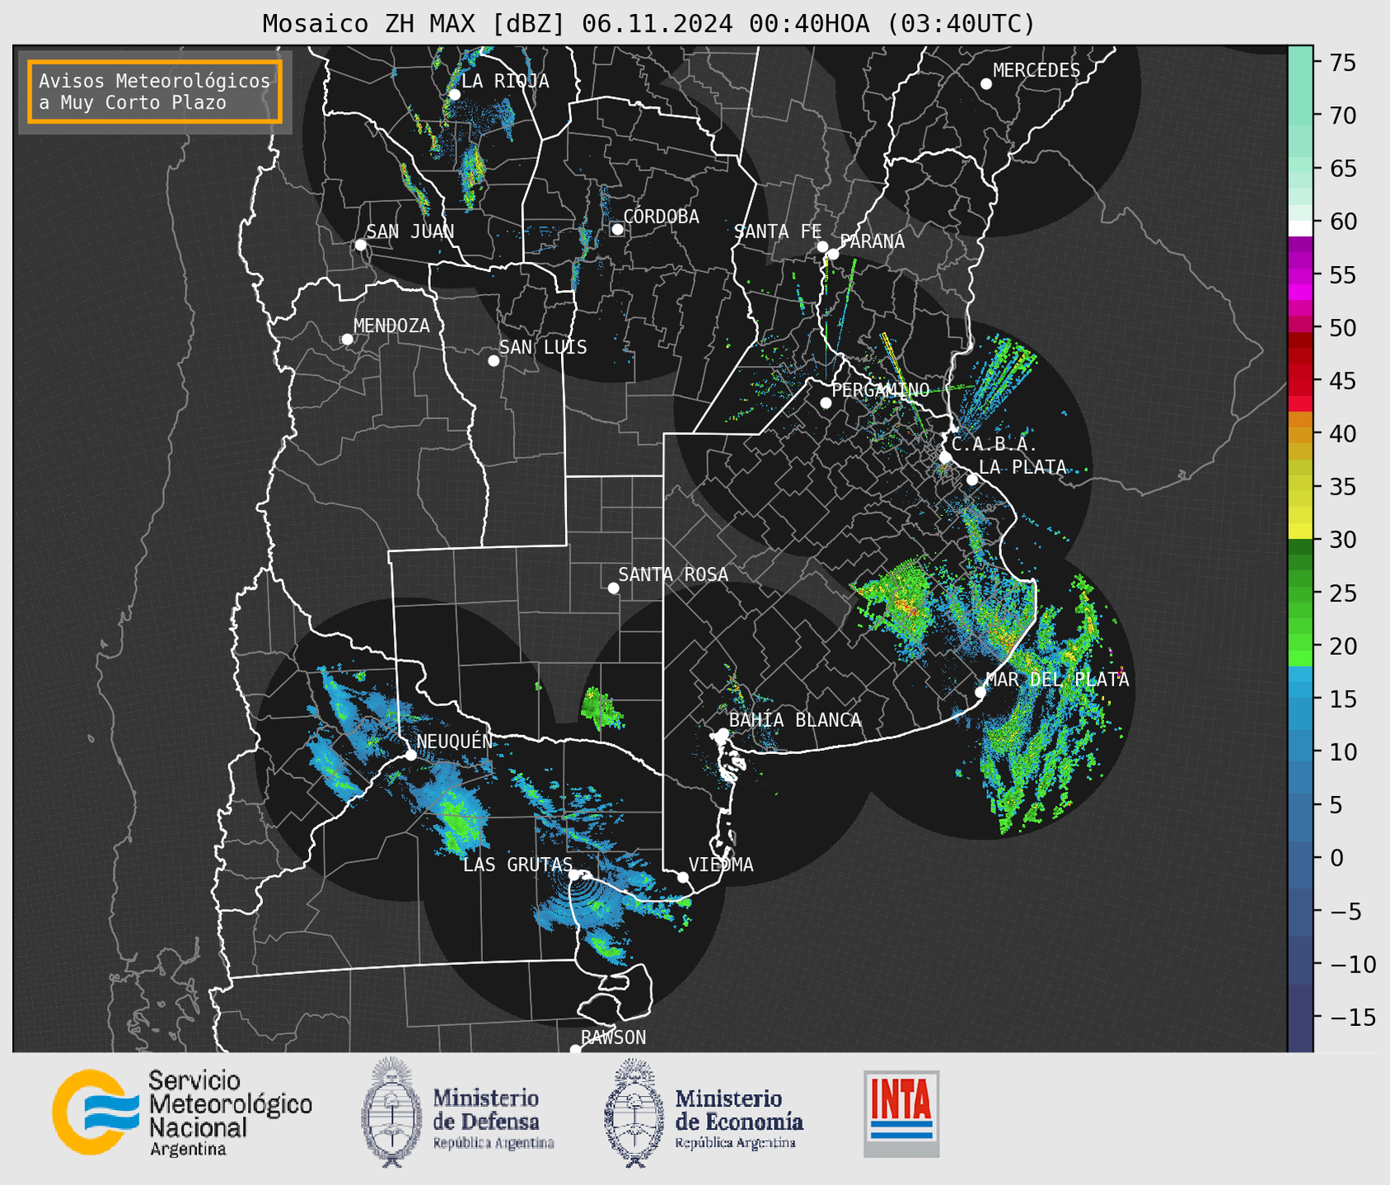Select the VIEDMA city marker dot
Image resolution: width=1390 pixels, height=1185 pixels.
pyautogui.click(x=683, y=877)
